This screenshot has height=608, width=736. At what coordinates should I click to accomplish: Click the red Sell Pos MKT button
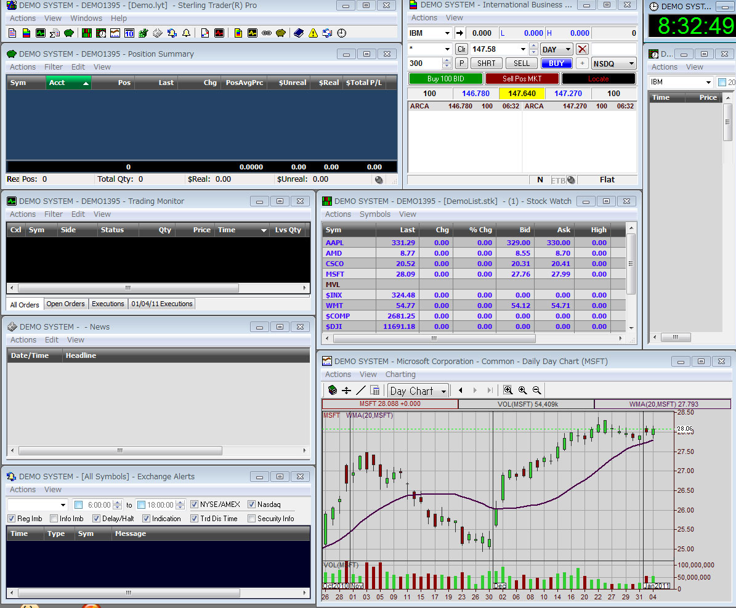click(x=522, y=78)
